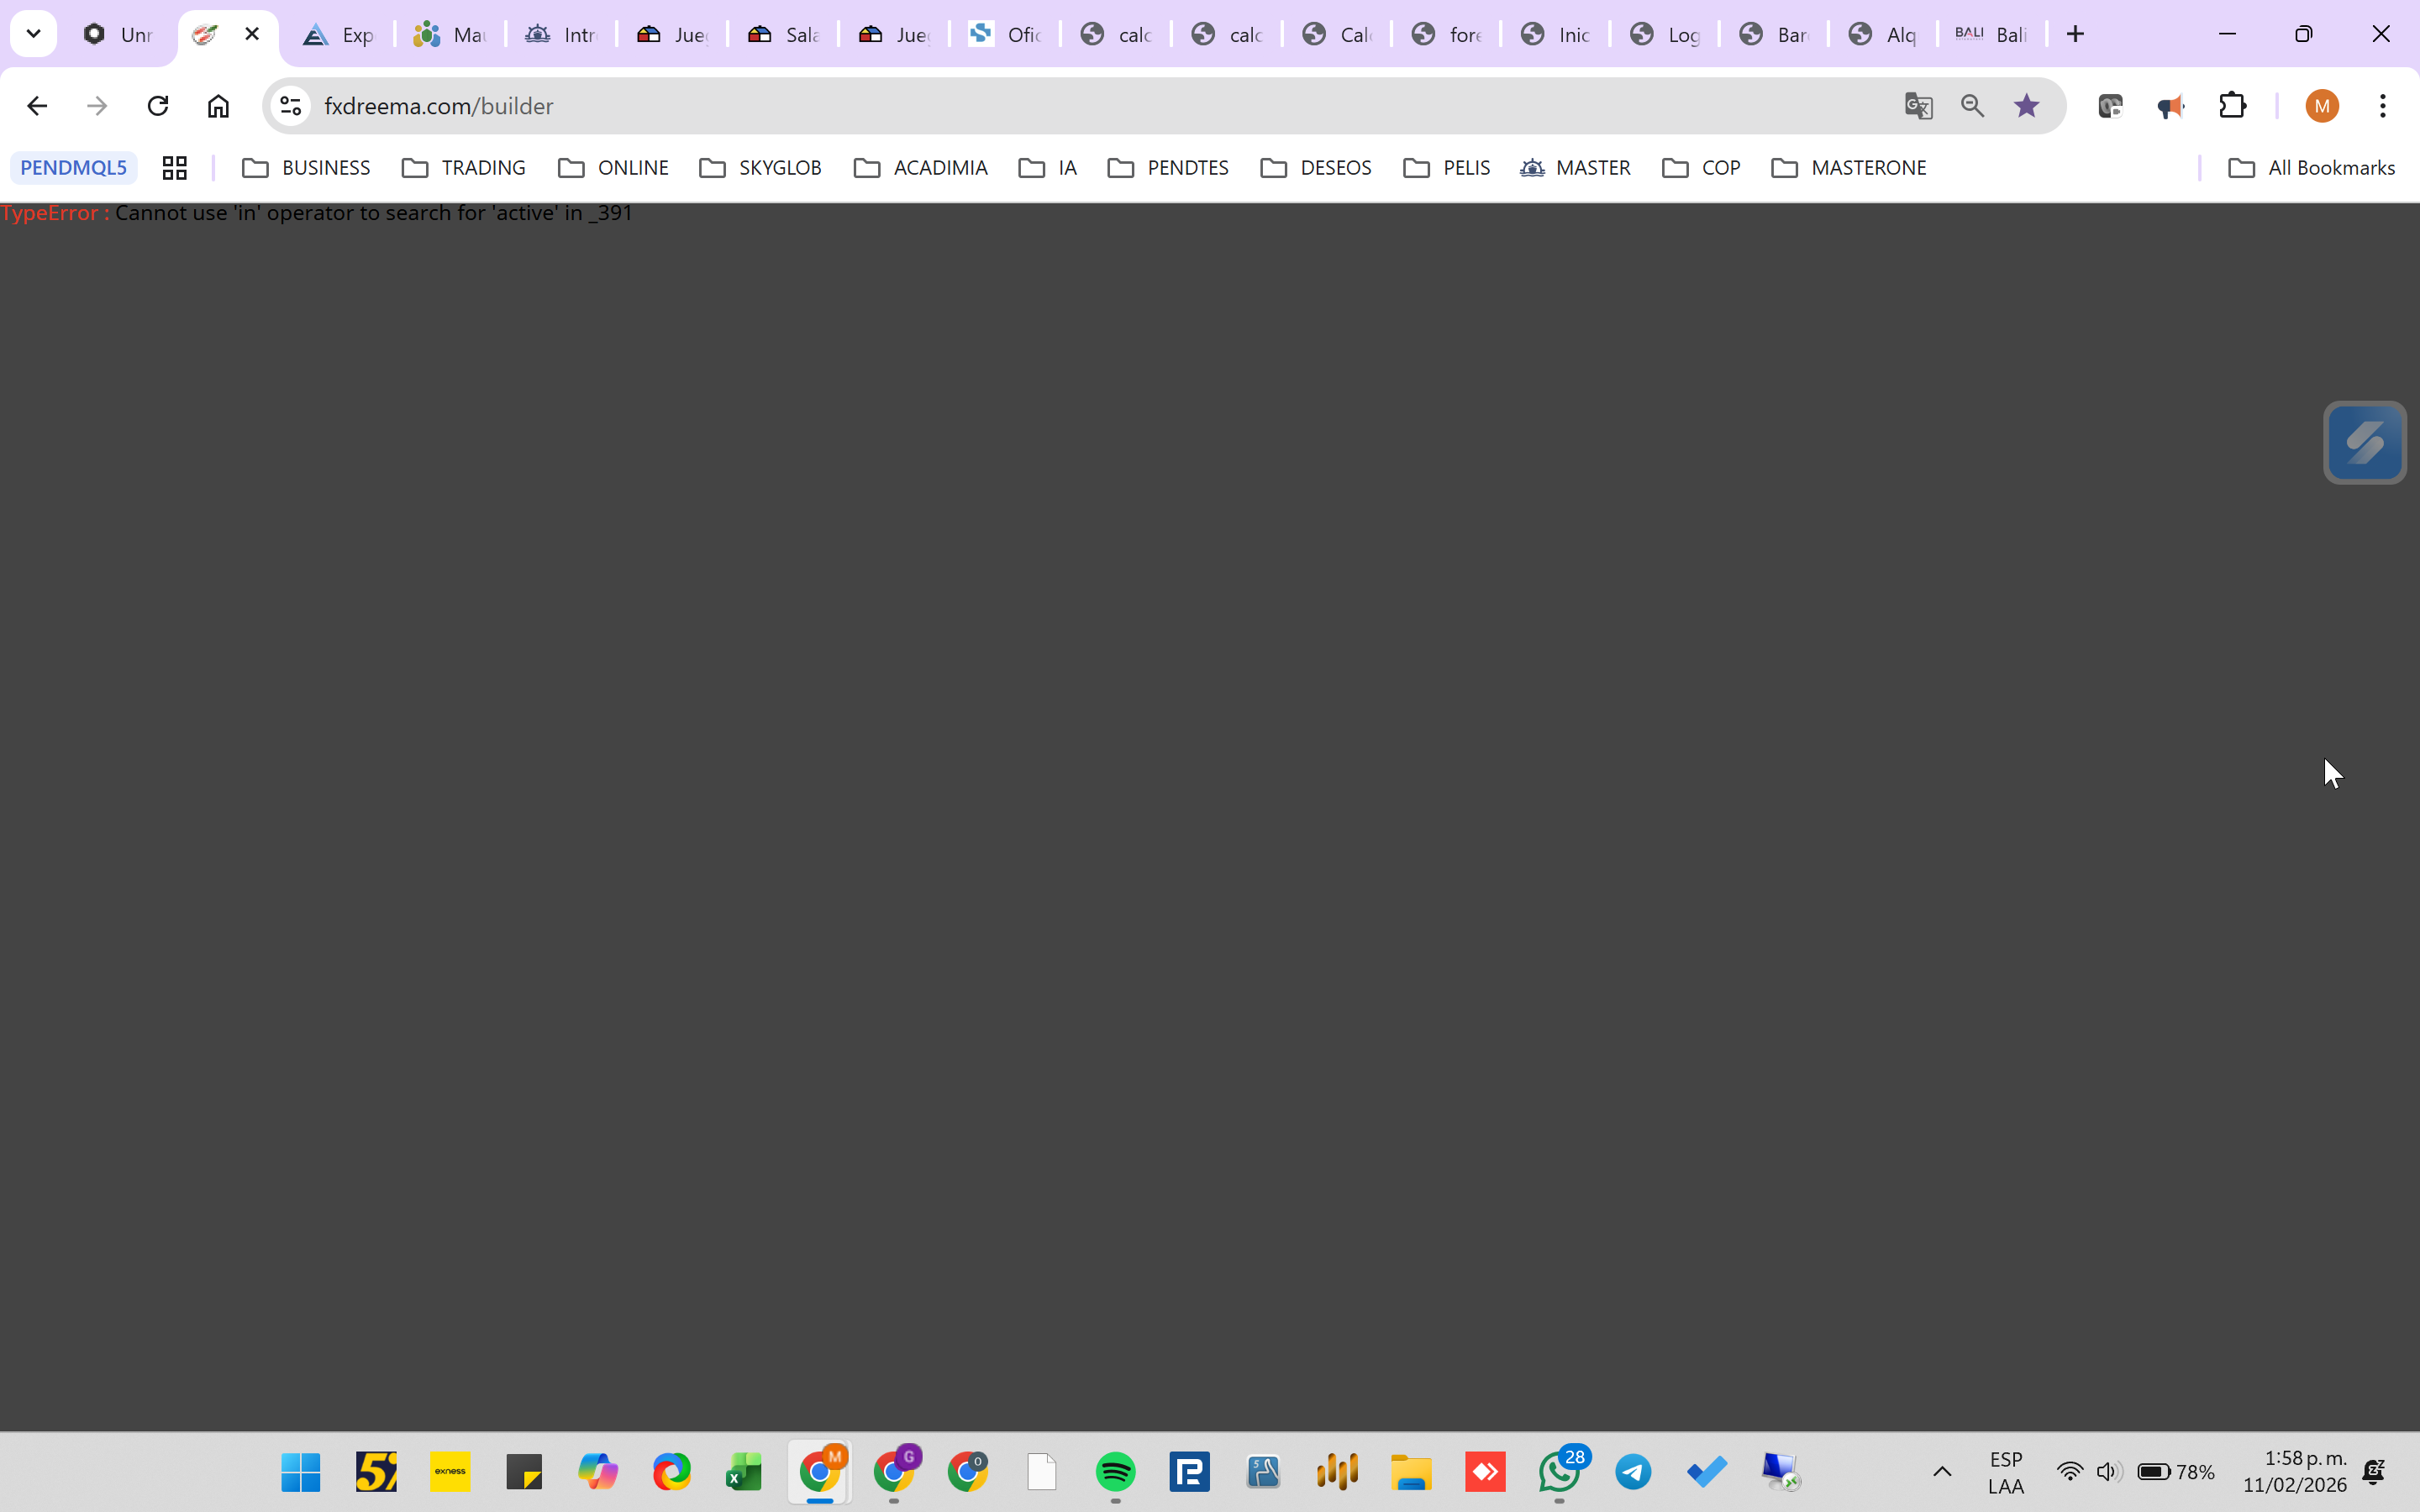Image resolution: width=2420 pixels, height=1512 pixels.
Task: Open the megaphone extension icon
Action: [x=2170, y=106]
